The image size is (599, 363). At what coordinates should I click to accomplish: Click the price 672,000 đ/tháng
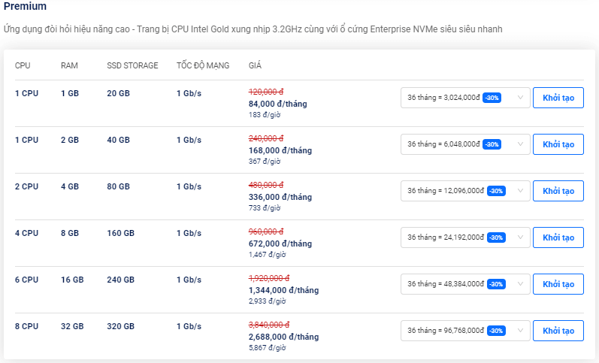280,244
